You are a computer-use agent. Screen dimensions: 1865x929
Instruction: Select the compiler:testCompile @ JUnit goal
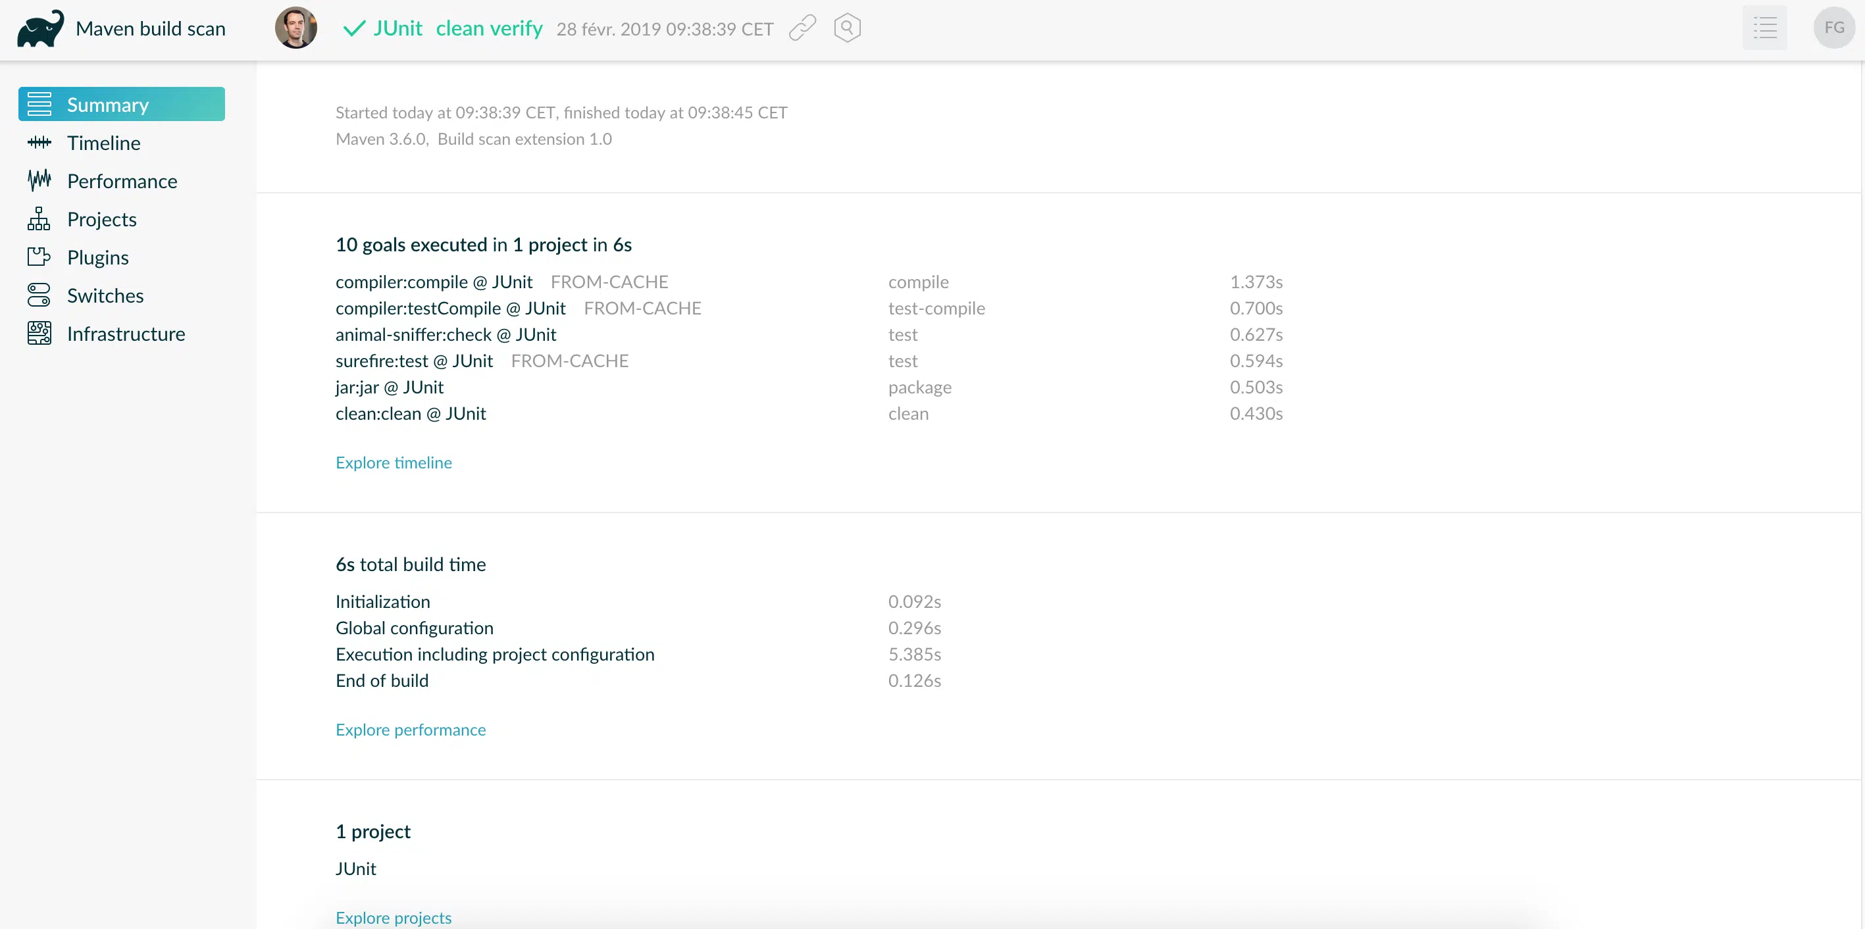pos(450,309)
